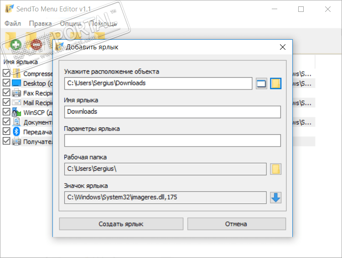Click the Создать ярлык button

point(121,224)
